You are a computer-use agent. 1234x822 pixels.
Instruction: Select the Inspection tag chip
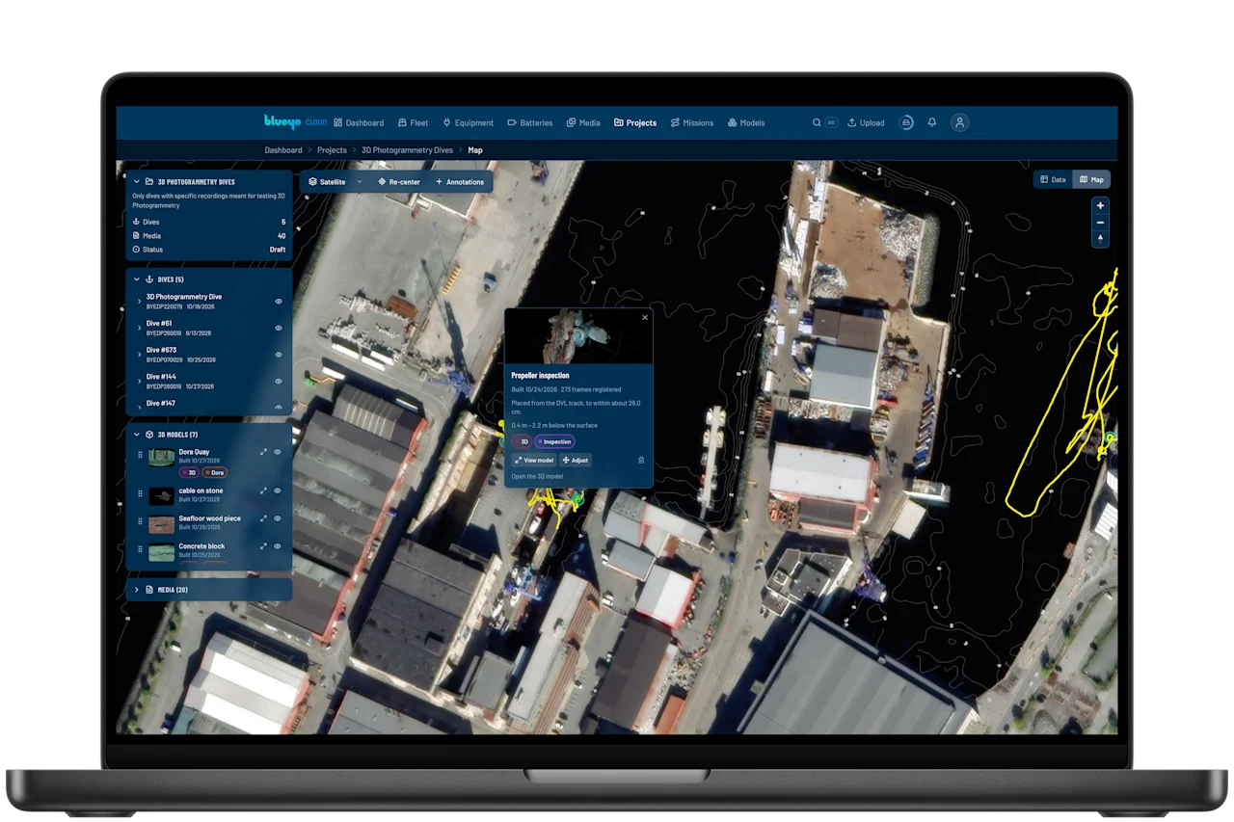(x=554, y=441)
